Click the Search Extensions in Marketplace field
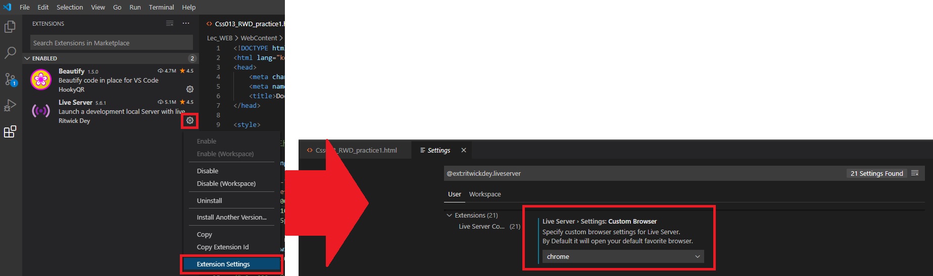This screenshot has height=276, width=933. pos(111,43)
